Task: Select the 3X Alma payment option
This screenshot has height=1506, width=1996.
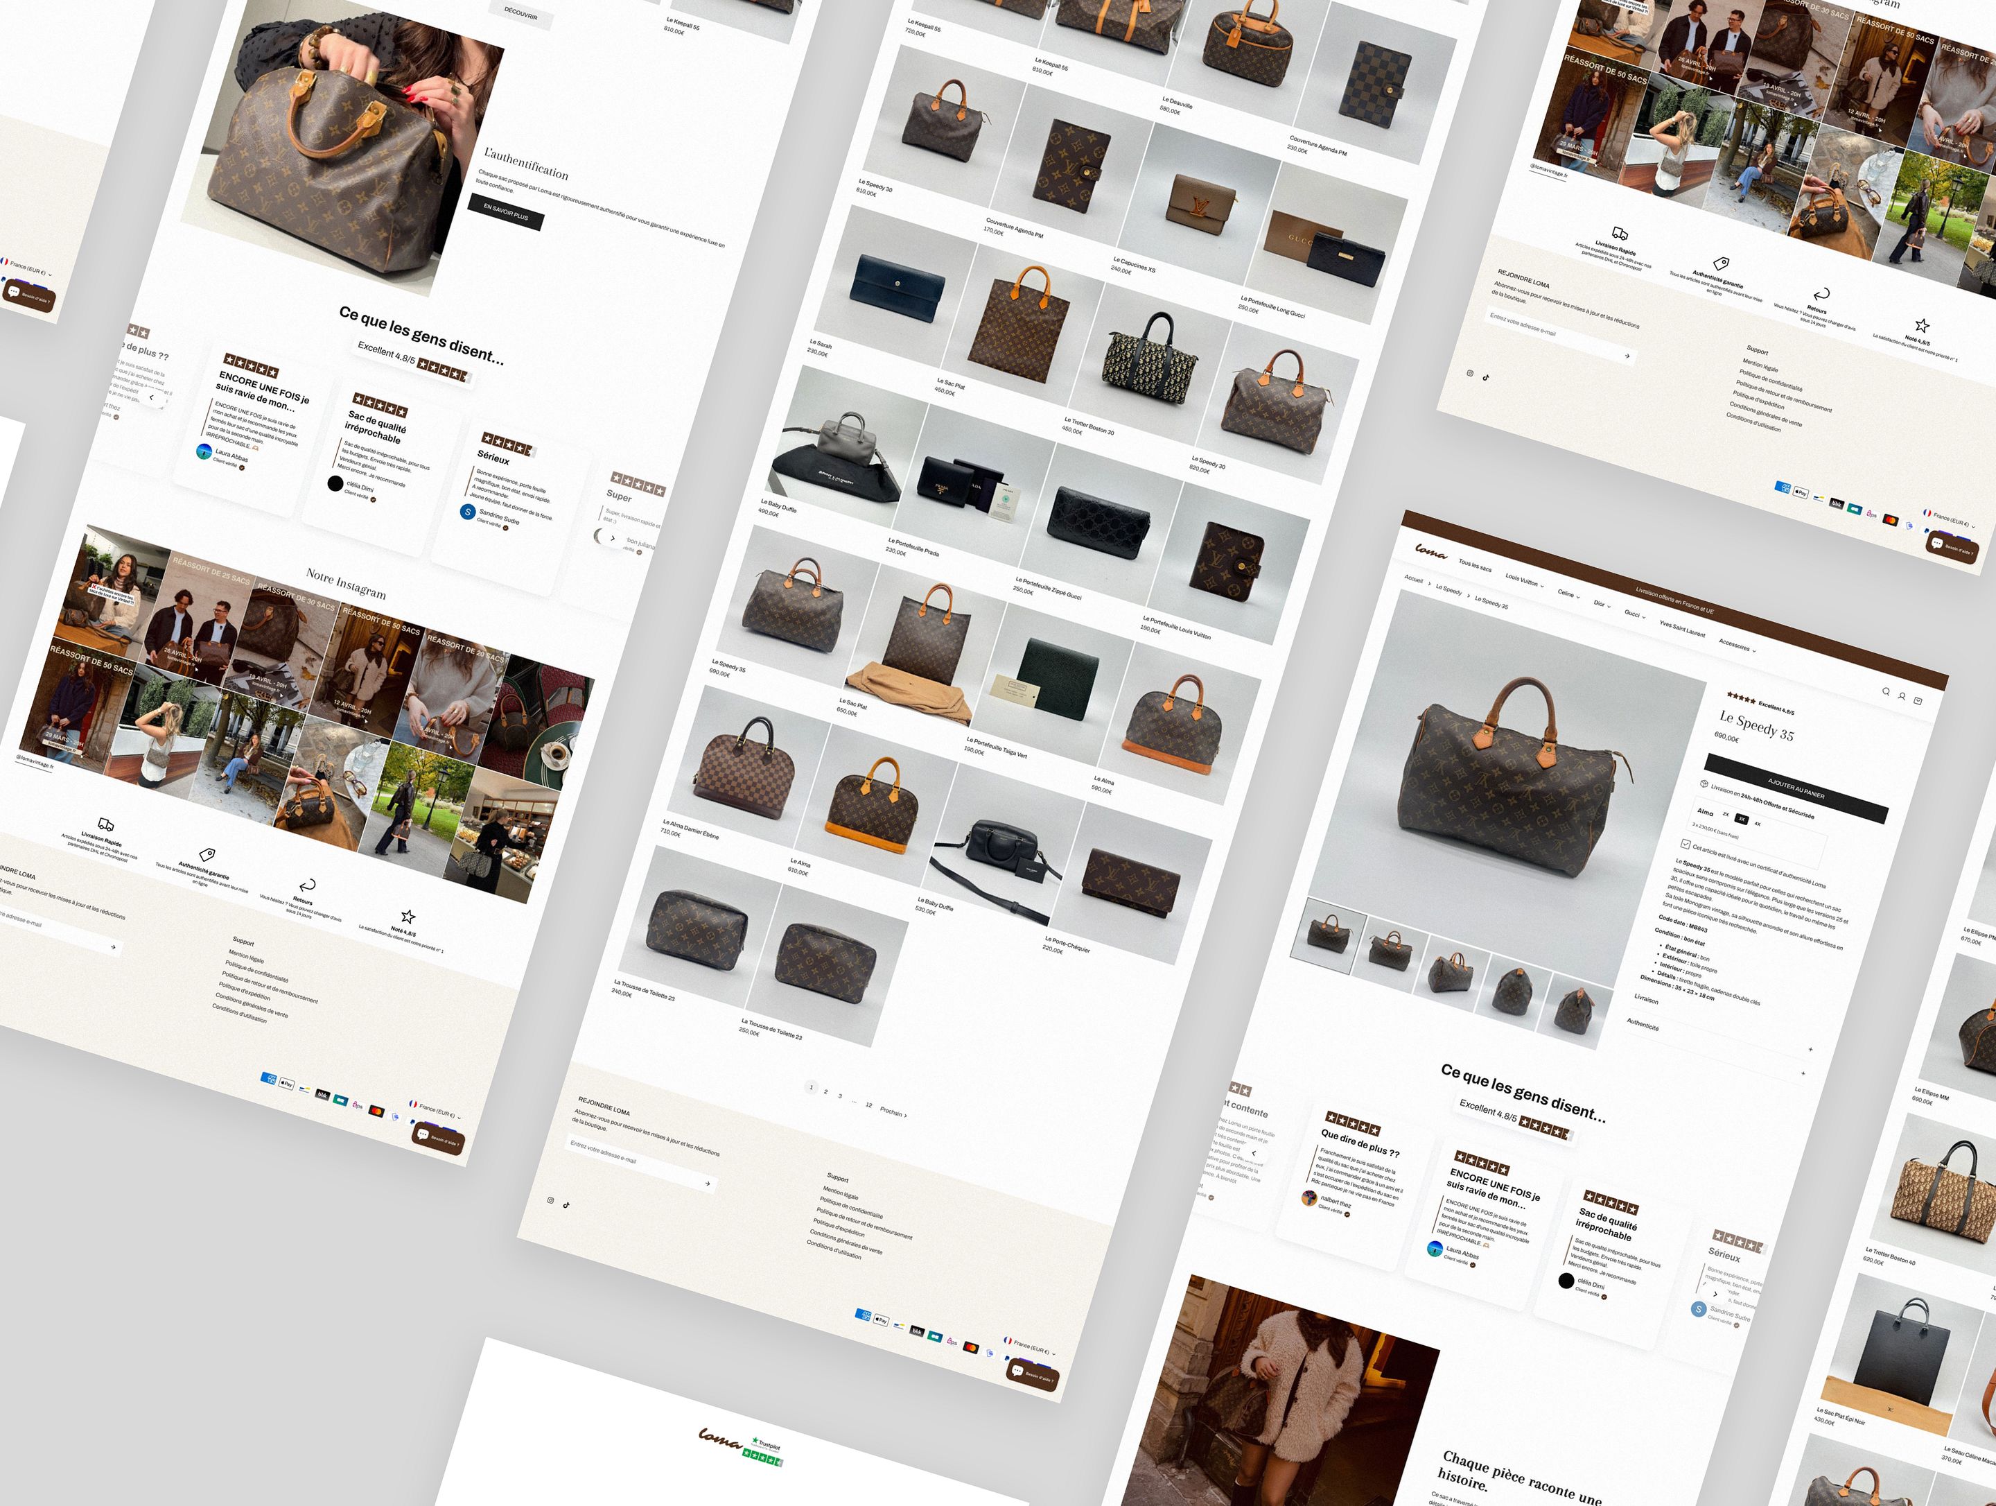Action: [1742, 819]
